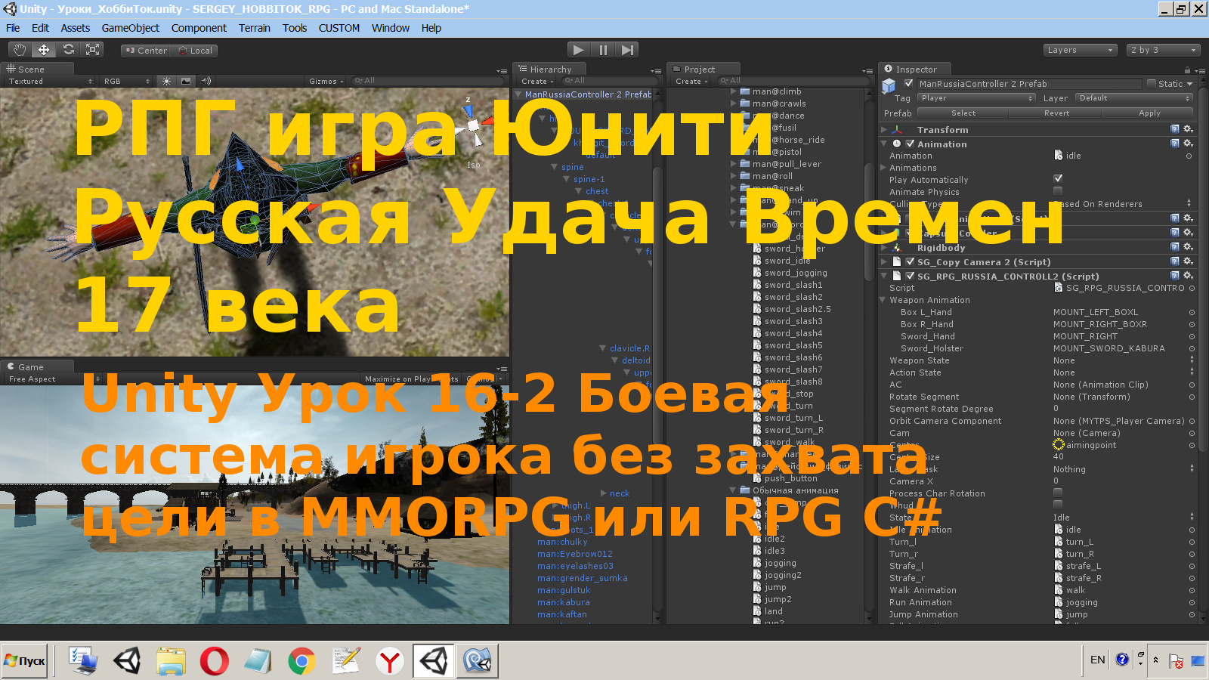This screenshot has height=680, width=1209.
Task: Open object picker for Sword_Hand field
Action: click(1192, 337)
